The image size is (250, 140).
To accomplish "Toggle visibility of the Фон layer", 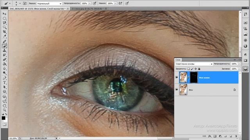I will pyautogui.click(x=177, y=90).
